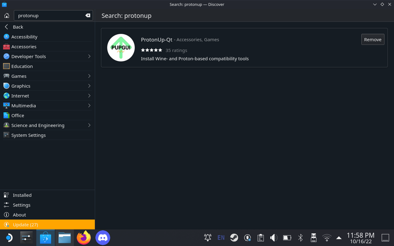Launch System Settings from the taskbar
Screen dimensions: 394x246
[26, 238]
